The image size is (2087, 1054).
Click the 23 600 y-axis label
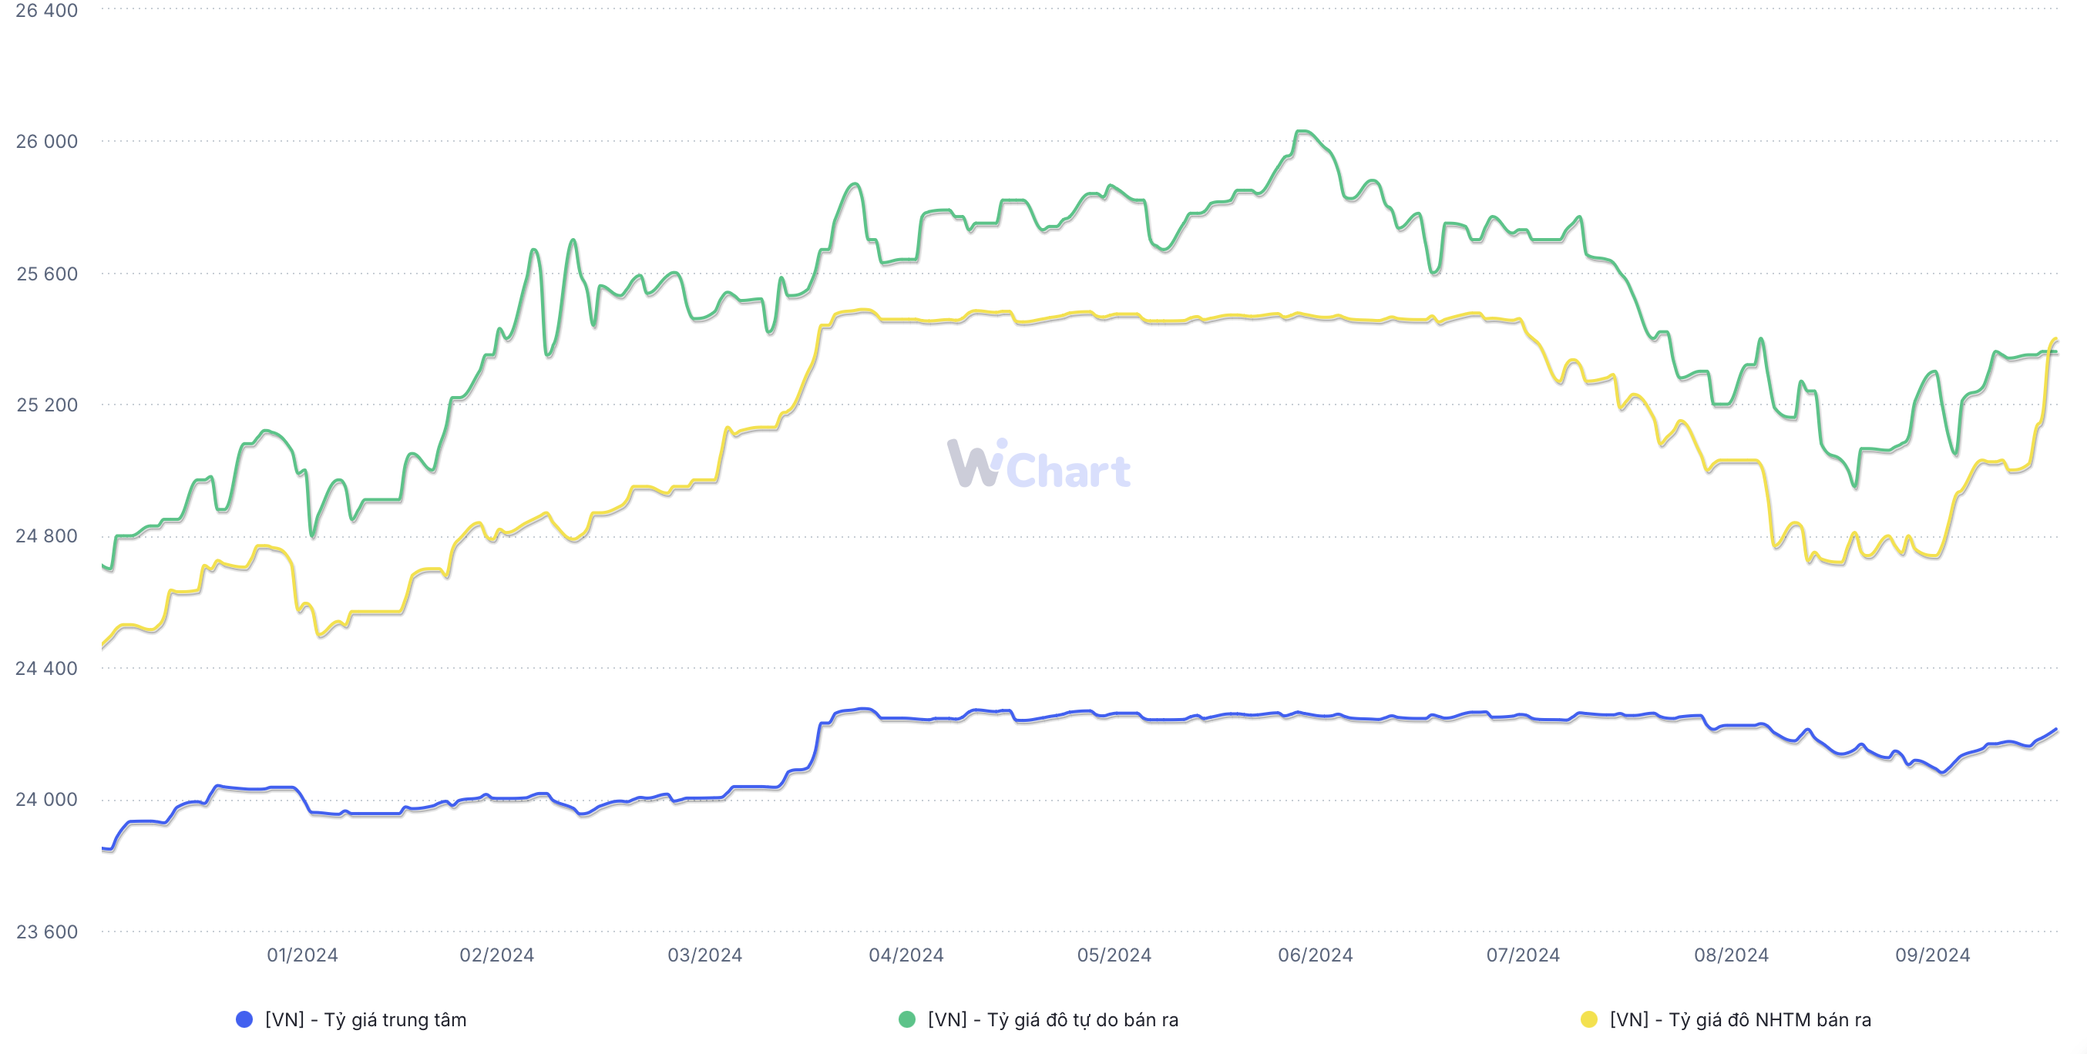coord(47,931)
